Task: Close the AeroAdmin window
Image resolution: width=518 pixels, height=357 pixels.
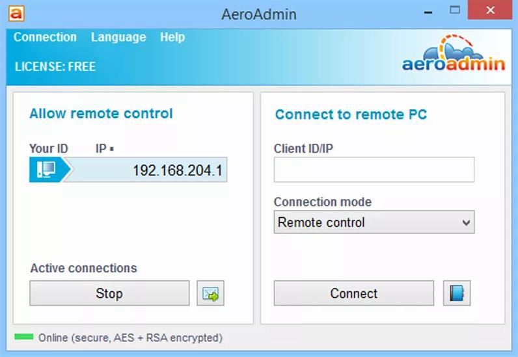Action: click(x=490, y=10)
